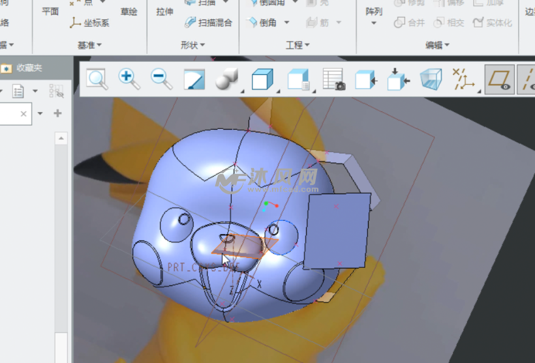
Task: Click the 平面 plane button
Action: click(50, 11)
